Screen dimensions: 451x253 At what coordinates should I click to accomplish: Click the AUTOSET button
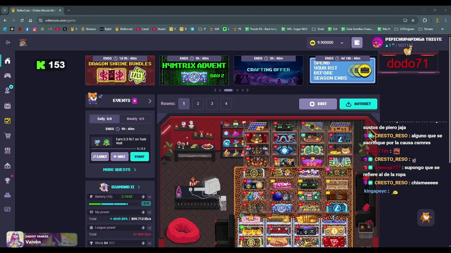(358, 104)
